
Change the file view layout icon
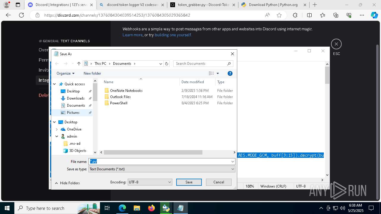click(x=211, y=73)
